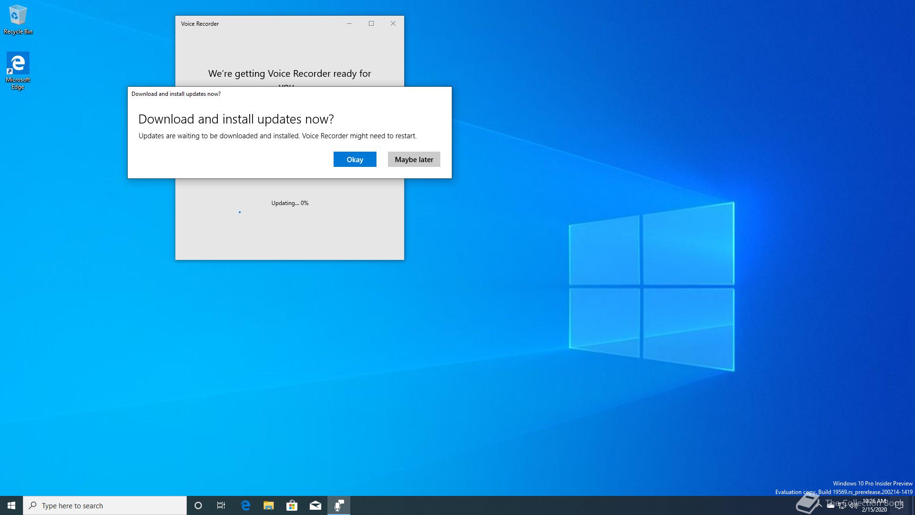Click the dialog heading Download and install updates now?
The width and height of the screenshot is (915, 515).
click(x=236, y=119)
